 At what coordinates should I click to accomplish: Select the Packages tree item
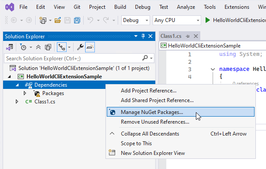pos(53,93)
